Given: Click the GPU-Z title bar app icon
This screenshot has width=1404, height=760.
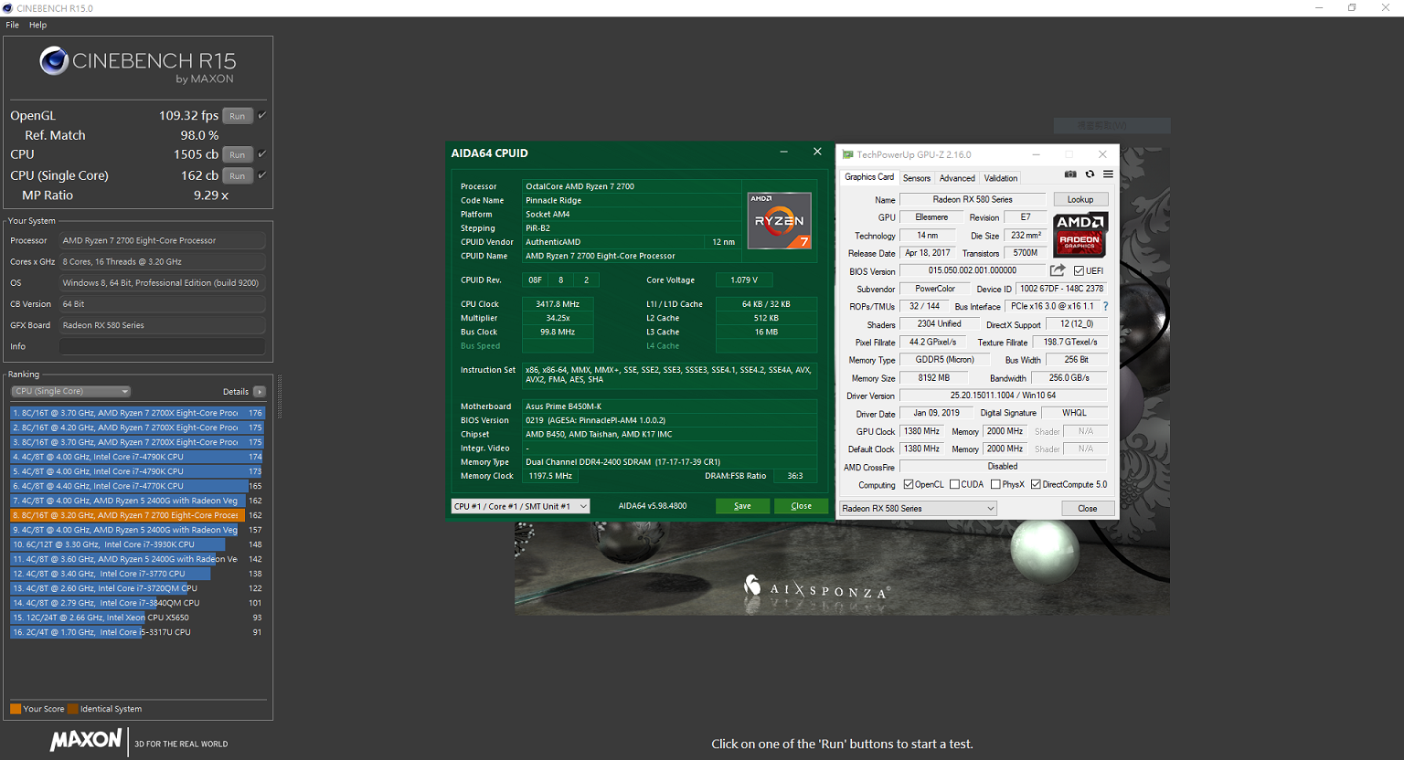Looking at the screenshot, I should point(847,154).
